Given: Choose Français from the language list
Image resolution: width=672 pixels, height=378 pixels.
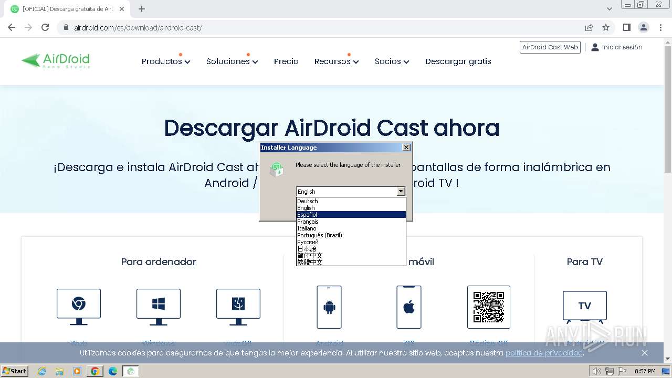Looking at the screenshot, I should [351, 222].
